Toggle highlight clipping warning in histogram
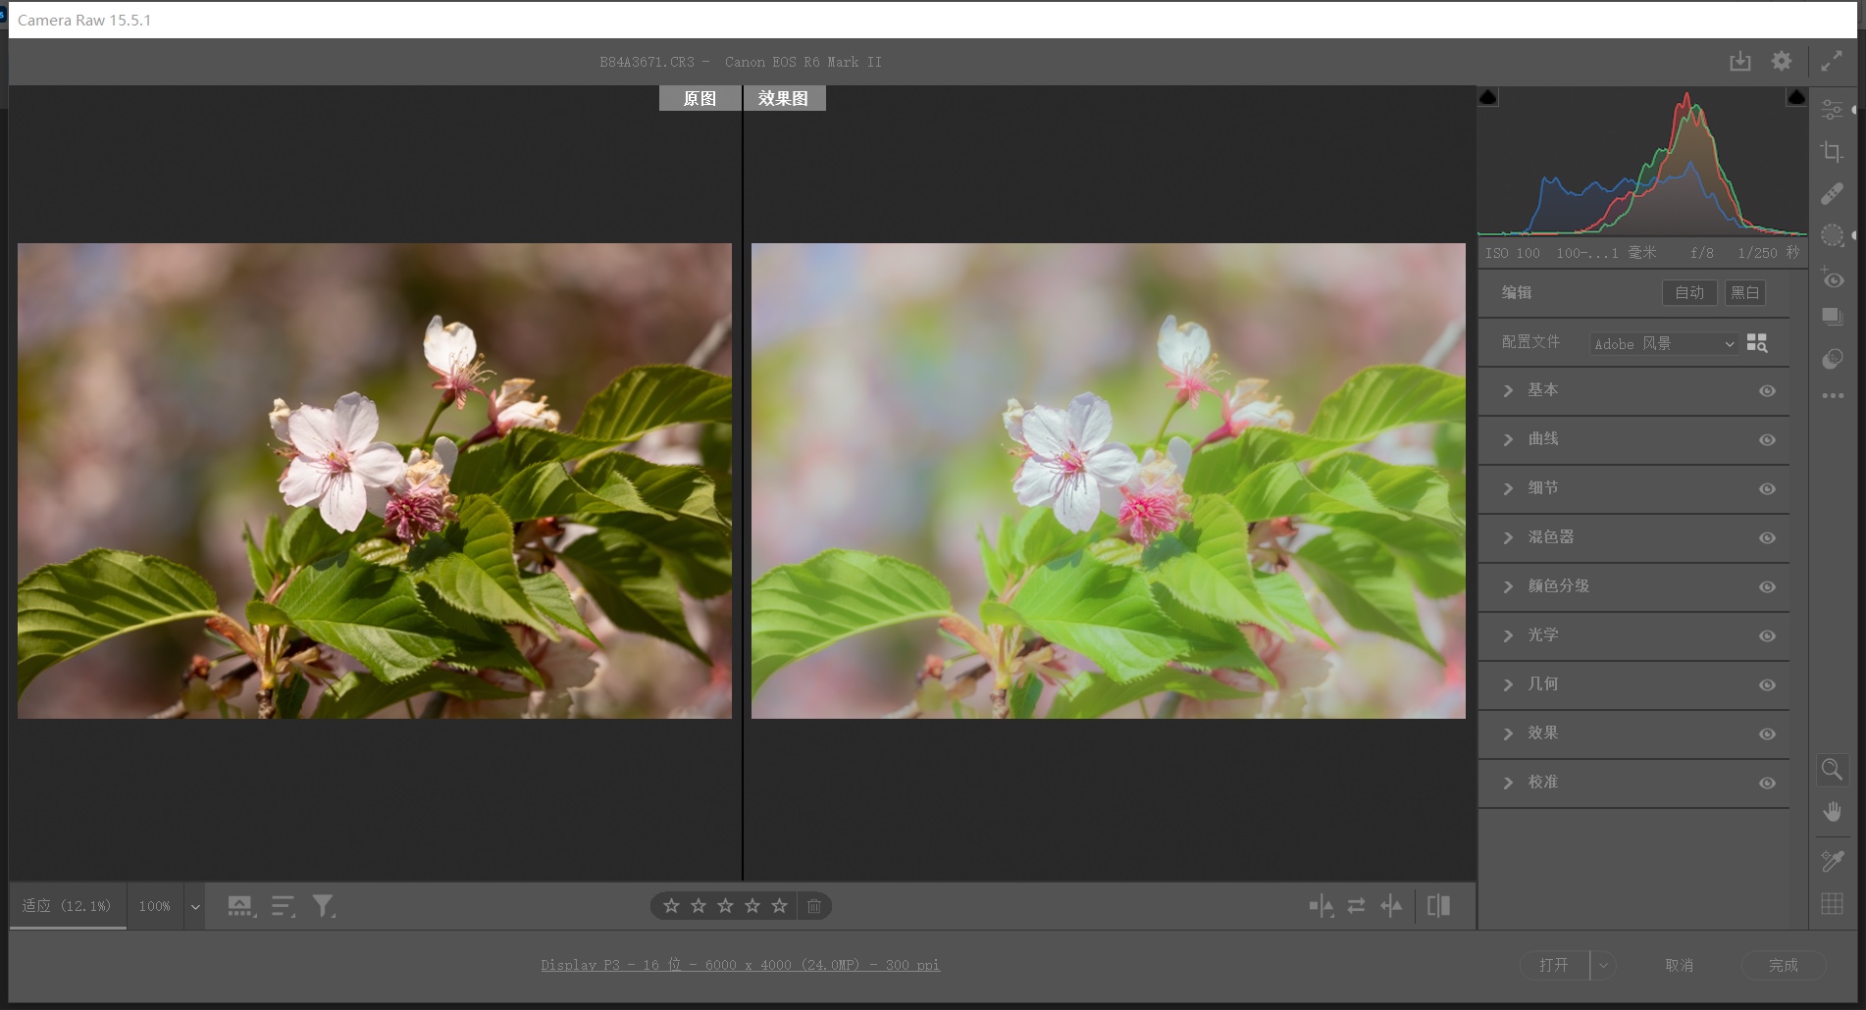Viewport: 1866px width, 1010px height. (1796, 97)
